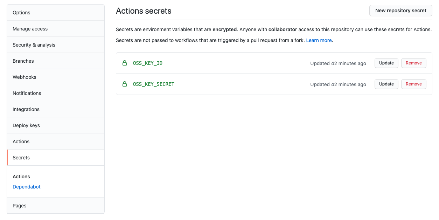Open Dependabot secrets link

point(27,187)
